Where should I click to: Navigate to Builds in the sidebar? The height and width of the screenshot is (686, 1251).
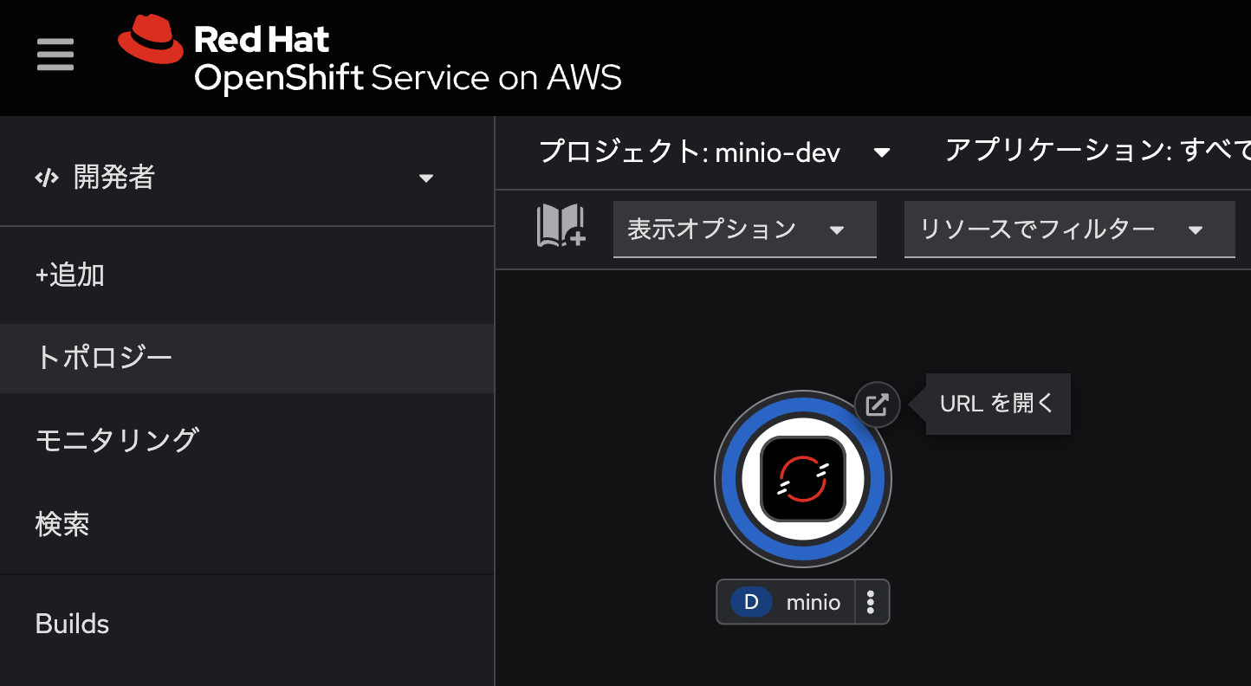[73, 624]
